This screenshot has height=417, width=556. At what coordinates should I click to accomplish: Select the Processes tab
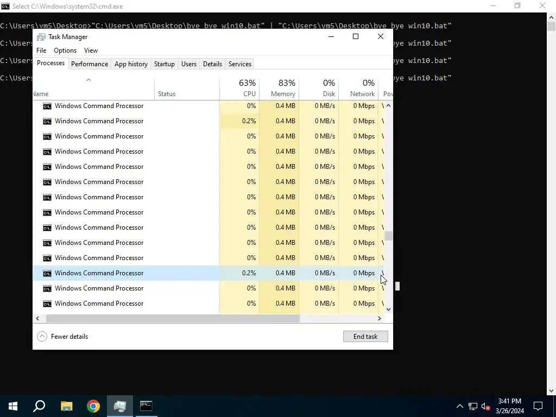50,63
